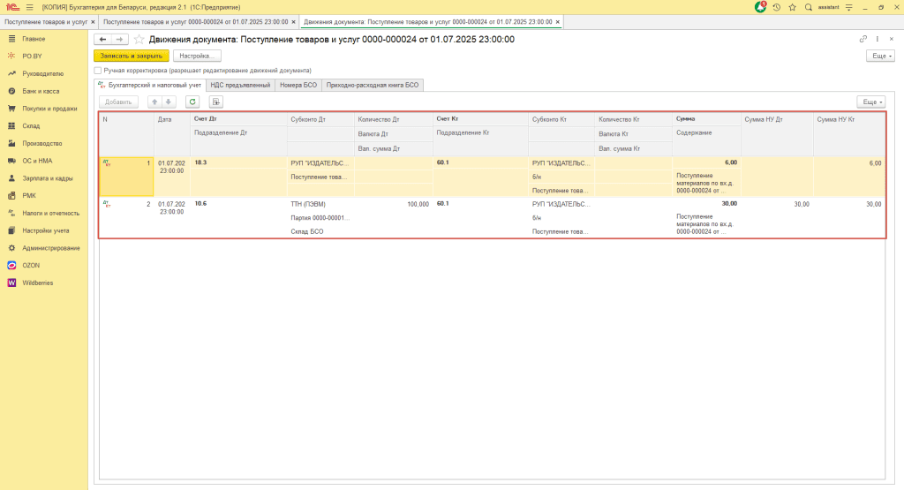Click Склад БСО subconto cell
This screenshot has height=490, width=904.
(320, 231)
